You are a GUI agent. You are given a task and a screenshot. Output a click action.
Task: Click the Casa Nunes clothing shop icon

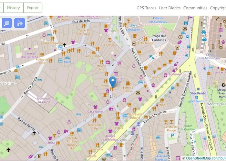[x=95, y=107]
